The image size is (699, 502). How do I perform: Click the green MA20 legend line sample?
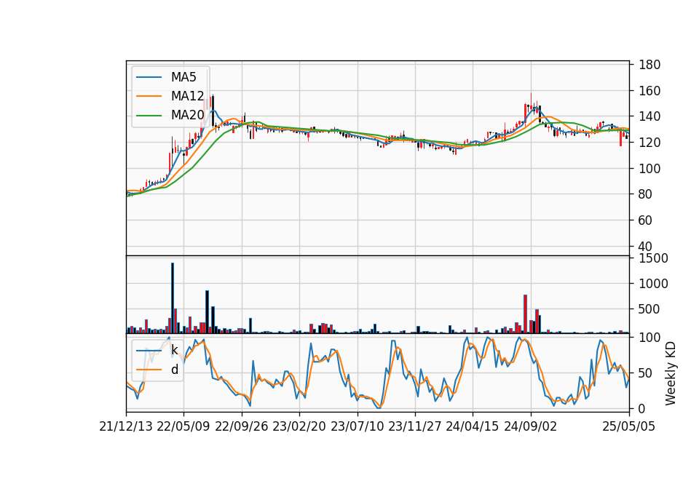149,115
